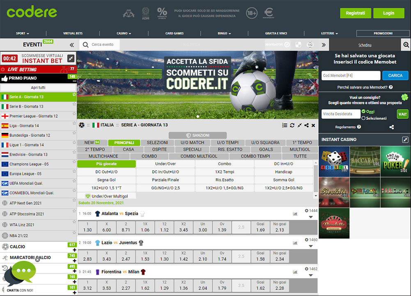
Task: Share the Serie A event list
Action: click(306, 125)
